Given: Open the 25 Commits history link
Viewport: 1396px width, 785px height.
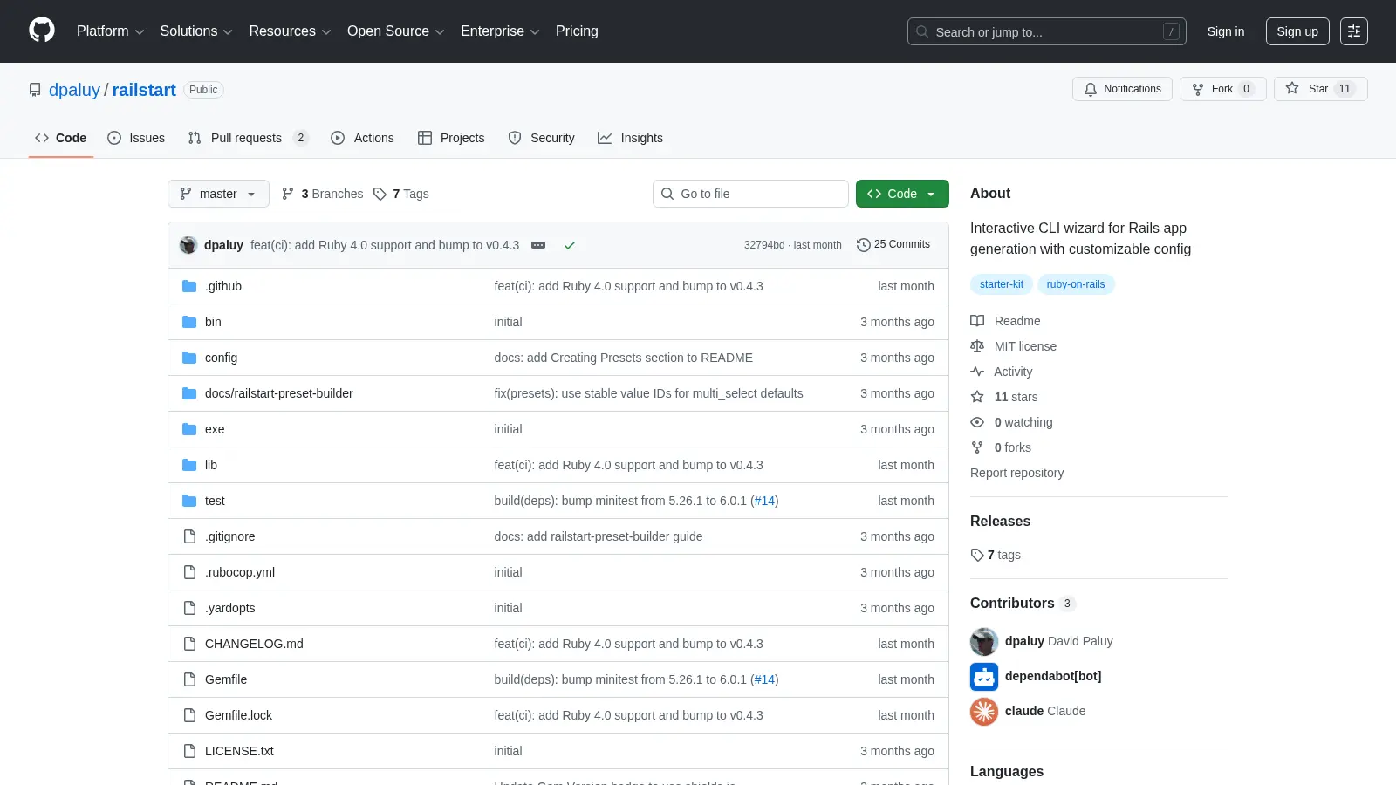Looking at the screenshot, I should 893,245.
